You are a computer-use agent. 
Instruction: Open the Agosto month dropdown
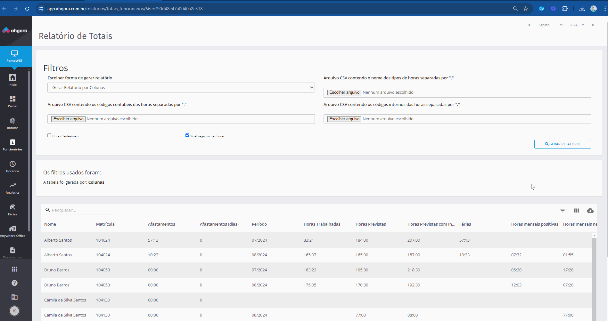coord(550,25)
